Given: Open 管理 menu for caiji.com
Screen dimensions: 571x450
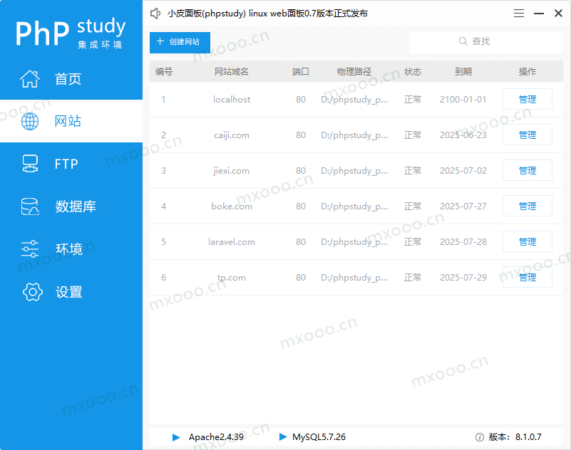Looking at the screenshot, I should point(527,135).
